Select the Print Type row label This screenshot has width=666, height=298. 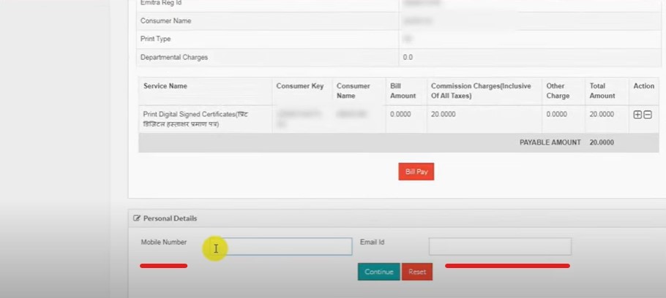pos(155,39)
